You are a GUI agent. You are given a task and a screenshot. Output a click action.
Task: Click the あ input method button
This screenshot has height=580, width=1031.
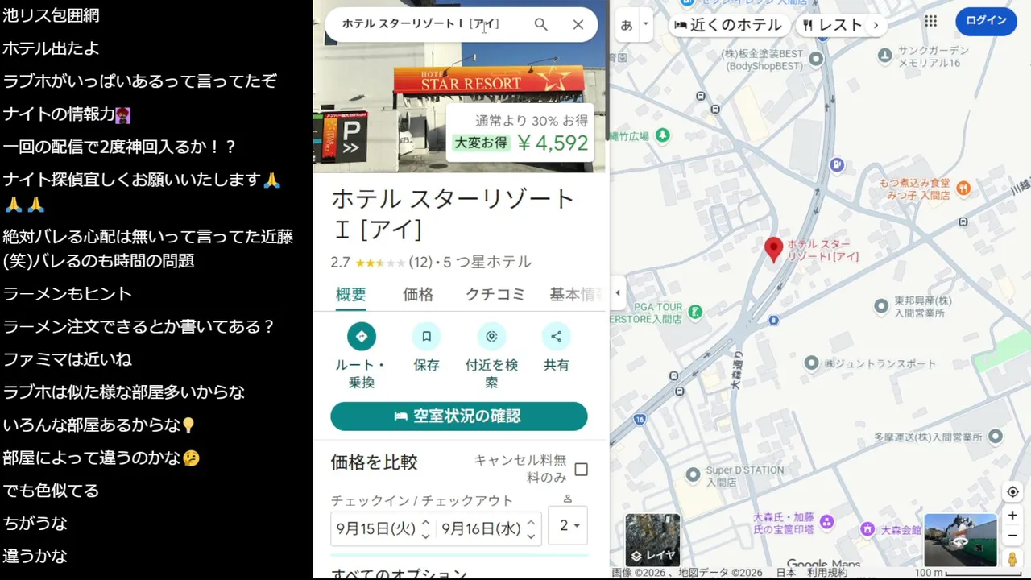(627, 25)
